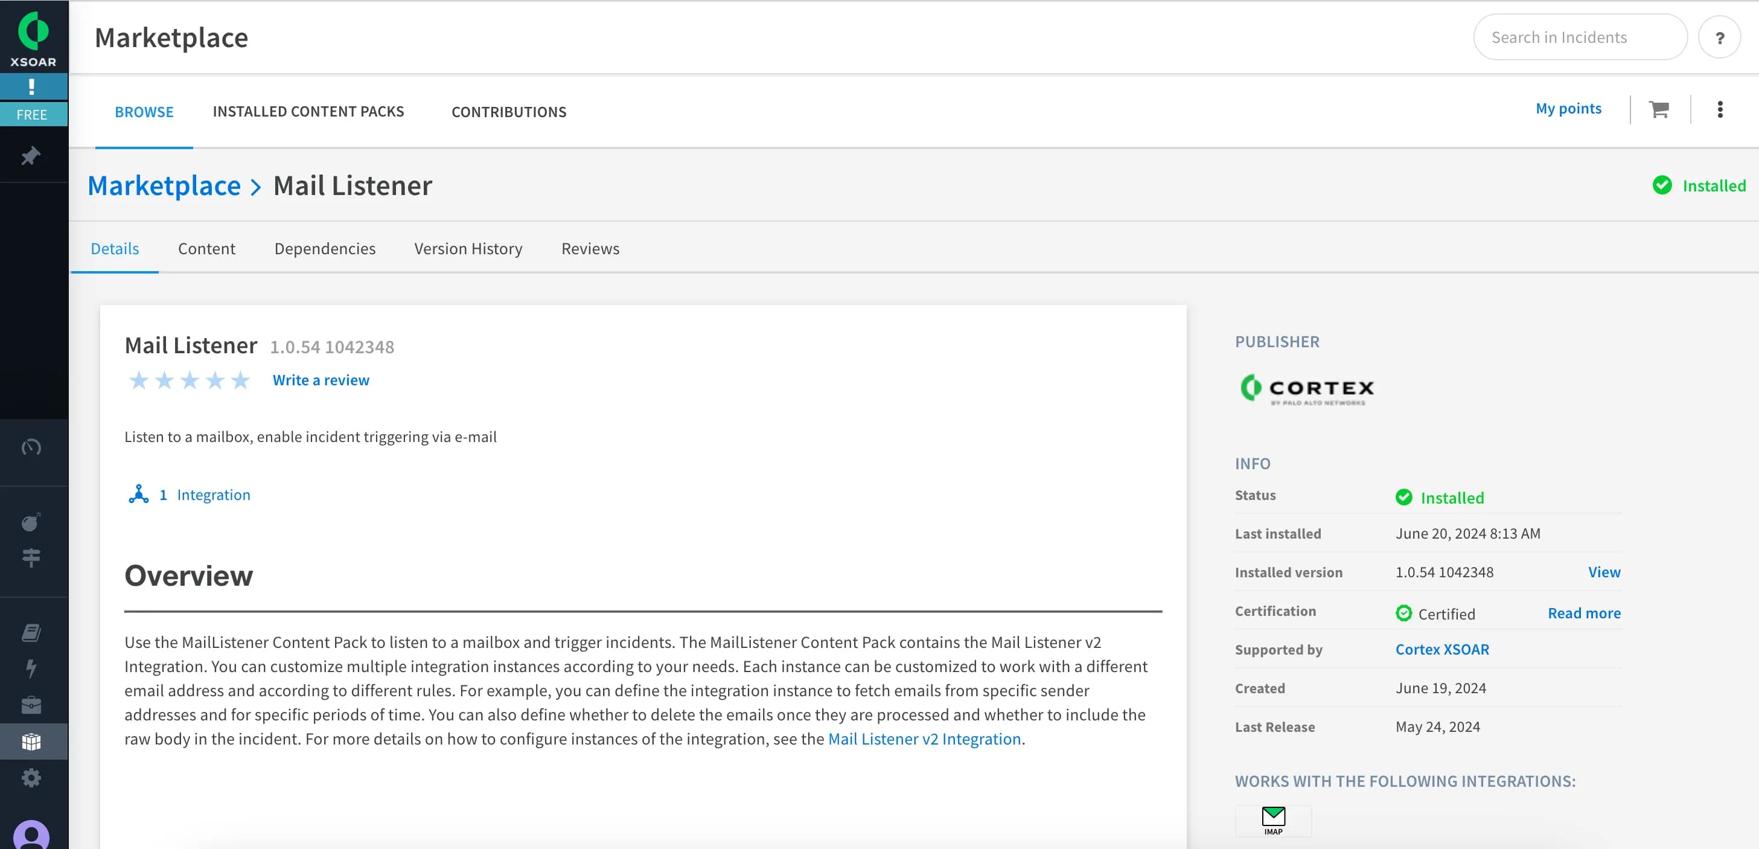The image size is (1759, 849).
Task: Open the Dashboards gauge icon
Action: pos(31,447)
